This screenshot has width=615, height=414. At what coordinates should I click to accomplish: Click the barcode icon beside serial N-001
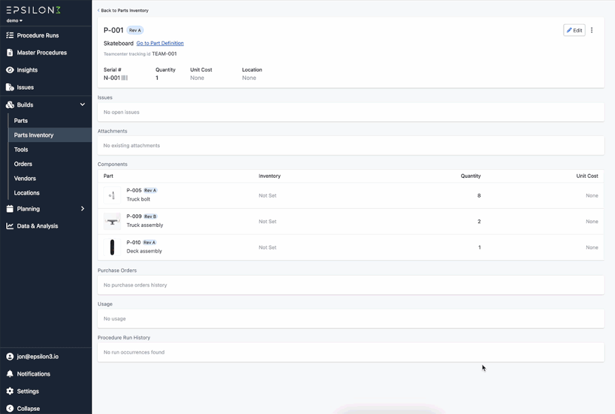[x=126, y=78]
